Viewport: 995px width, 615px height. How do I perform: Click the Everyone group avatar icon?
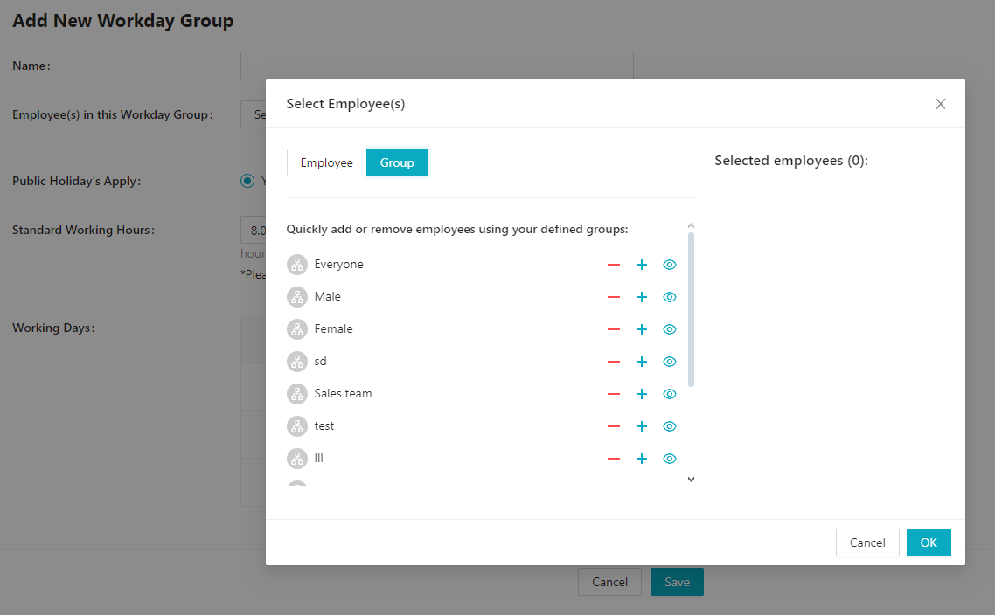[297, 265]
